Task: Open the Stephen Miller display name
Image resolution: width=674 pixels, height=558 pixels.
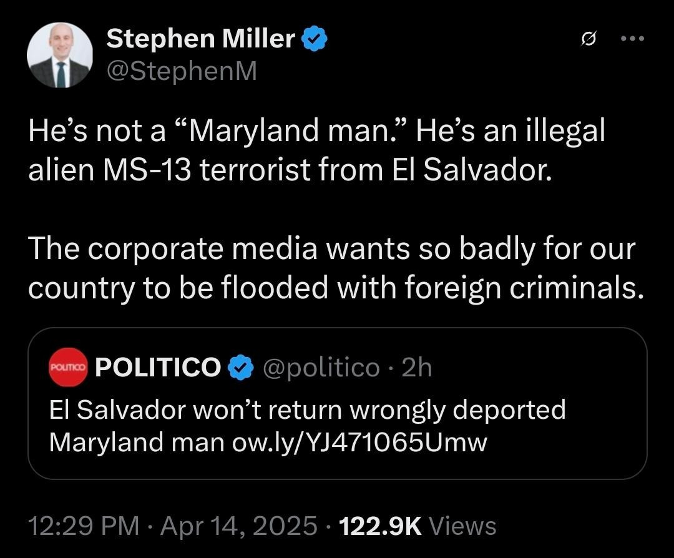Action: [201, 39]
